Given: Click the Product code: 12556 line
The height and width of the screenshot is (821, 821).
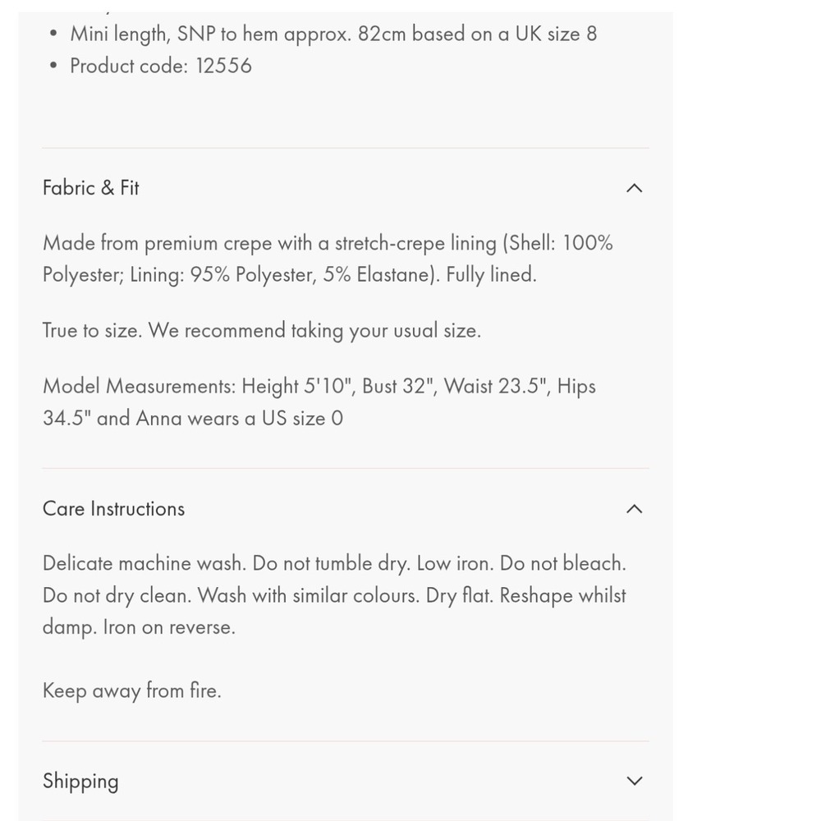Looking at the screenshot, I should coord(161,66).
